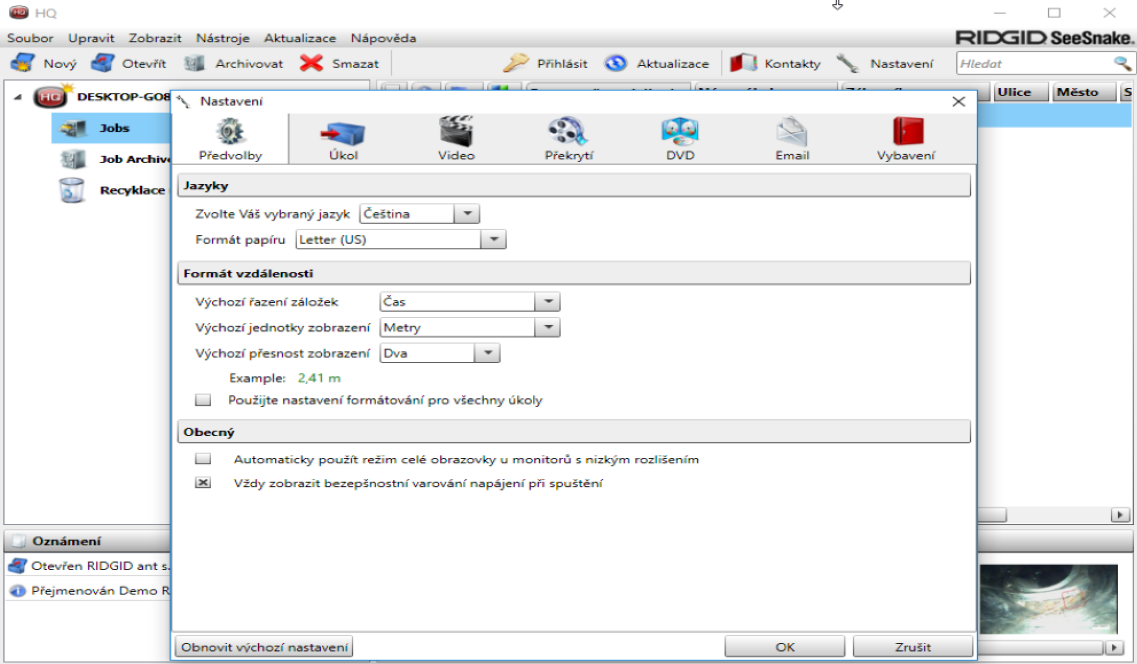Image resolution: width=1137 pixels, height=664 pixels.
Task: Click the Otevřen RIDGID notification icon
Action: (18, 566)
